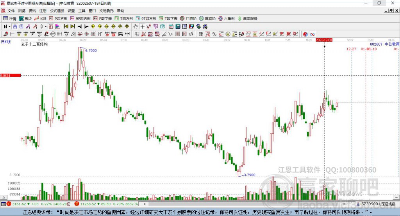The image size is (400, 216).
Task: Click the yellow four-way arrows diamond icon
Action: point(120,27)
